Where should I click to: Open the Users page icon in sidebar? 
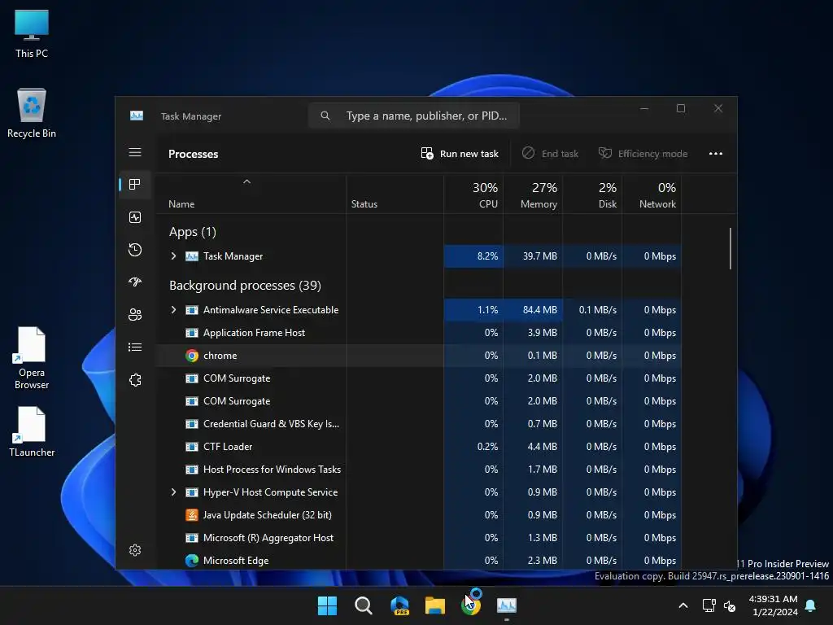point(135,315)
